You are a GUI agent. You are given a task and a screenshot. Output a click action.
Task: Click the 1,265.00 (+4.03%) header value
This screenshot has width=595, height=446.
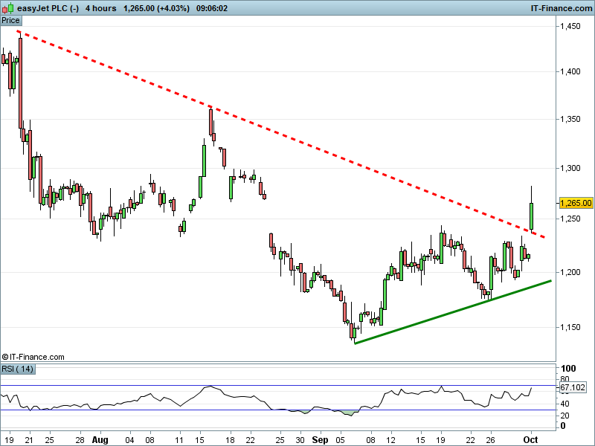pyautogui.click(x=156, y=8)
